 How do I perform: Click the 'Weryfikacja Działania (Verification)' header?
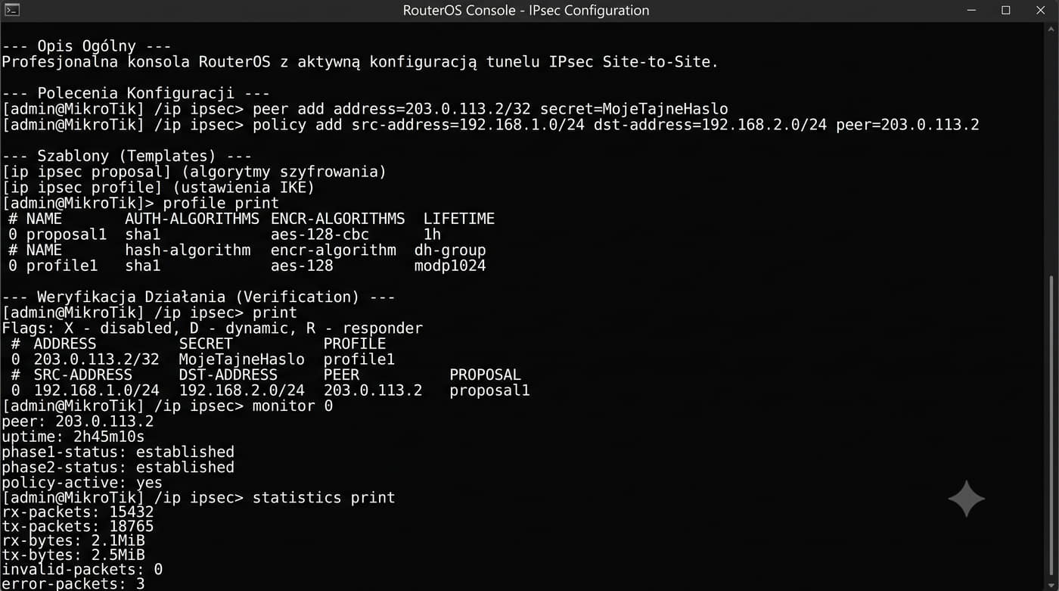[x=198, y=297]
